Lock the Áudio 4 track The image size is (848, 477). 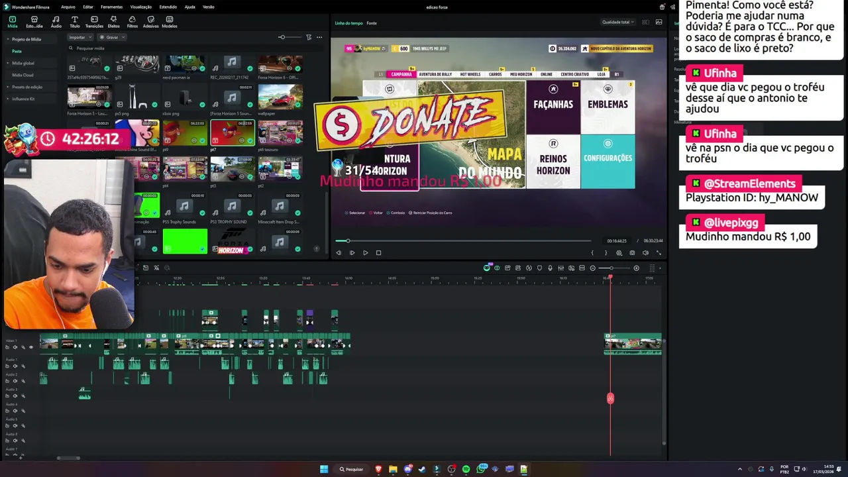7,411
